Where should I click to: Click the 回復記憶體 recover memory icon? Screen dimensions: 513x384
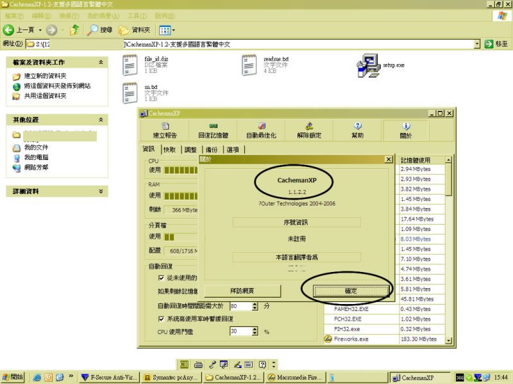pyautogui.click(x=213, y=126)
